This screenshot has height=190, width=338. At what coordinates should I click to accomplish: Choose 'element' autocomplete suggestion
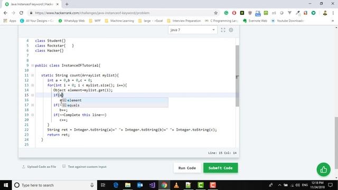pyautogui.click(x=115, y=100)
